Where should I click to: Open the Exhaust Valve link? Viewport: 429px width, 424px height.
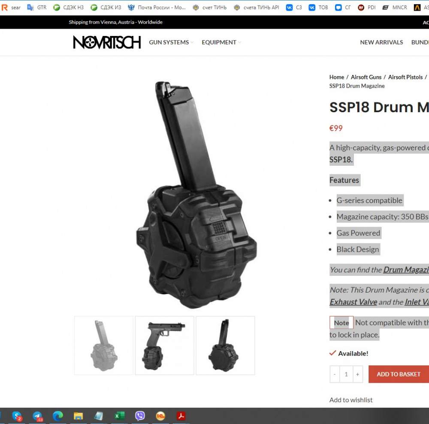click(353, 302)
